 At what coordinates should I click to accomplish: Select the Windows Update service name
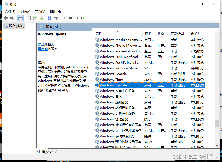click(x=113, y=85)
